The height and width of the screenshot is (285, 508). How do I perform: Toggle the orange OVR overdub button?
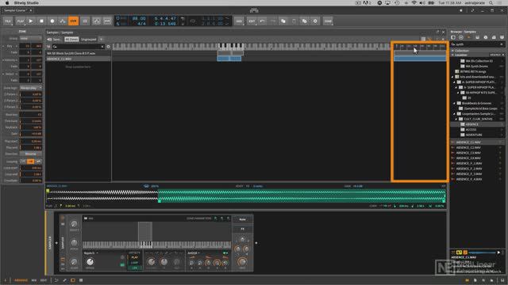(73, 21)
